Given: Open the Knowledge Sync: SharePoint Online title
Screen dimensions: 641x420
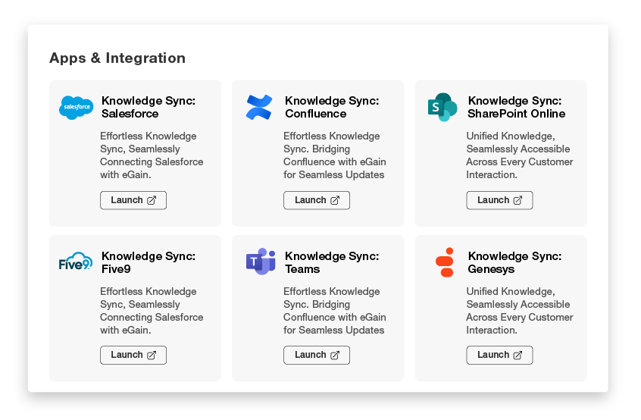Looking at the screenshot, I should point(516,107).
